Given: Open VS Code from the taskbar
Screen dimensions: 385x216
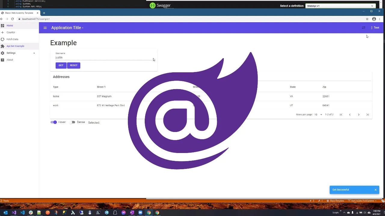Looking at the screenshot, I should pyautogui.click(x=22, y=213).
